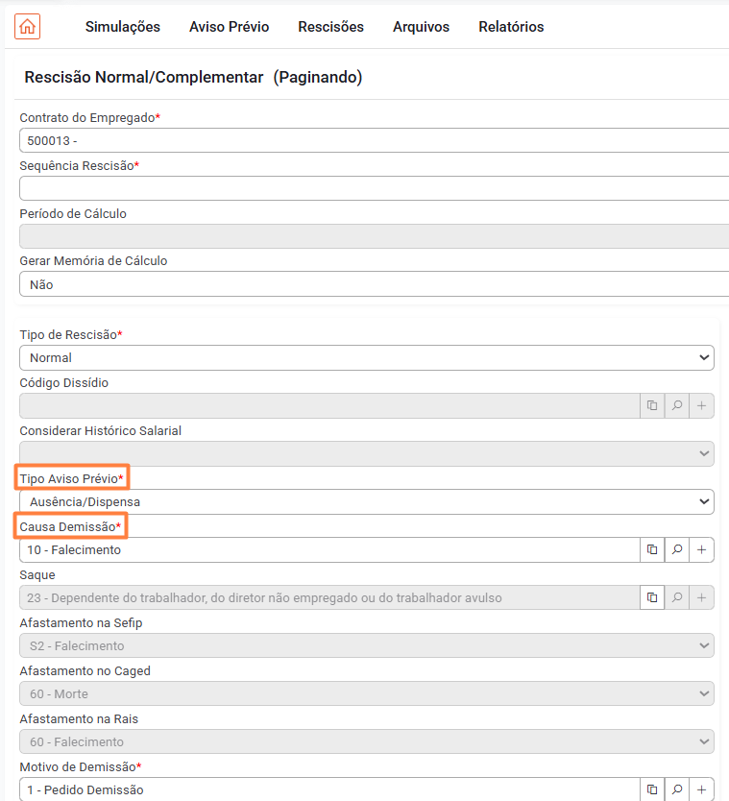Click the Sequência Rescisão input field

[x=374, y=188]
